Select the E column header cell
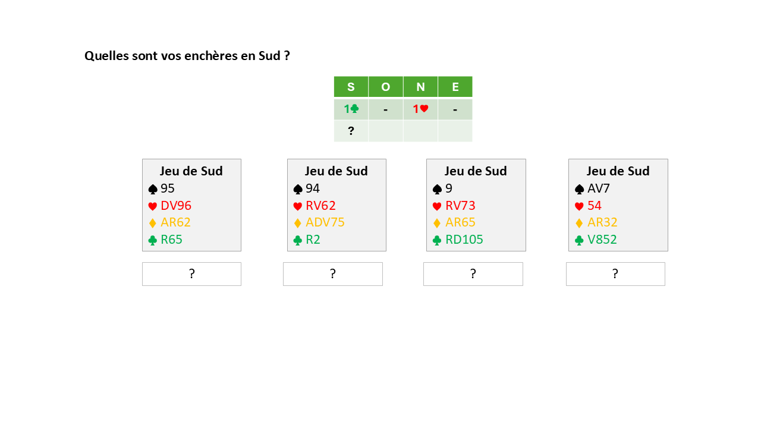This screenshot has height=428, width=761. coord(455,87)
